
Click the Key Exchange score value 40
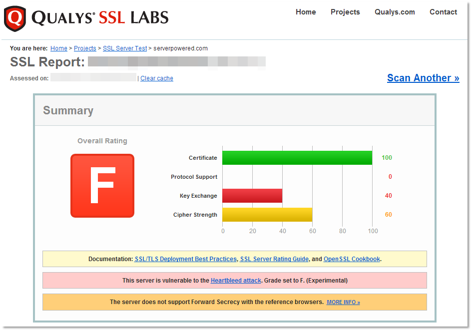click(388, 196)
